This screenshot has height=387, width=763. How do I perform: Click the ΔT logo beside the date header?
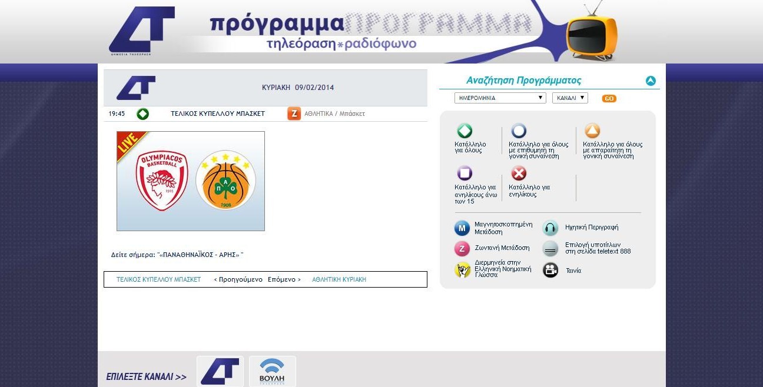(x=136, y=88)
